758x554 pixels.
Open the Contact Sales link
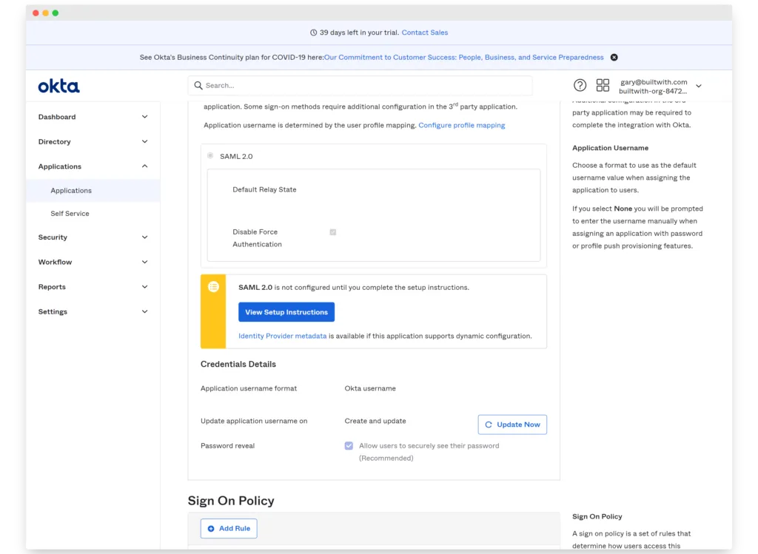point(424,33)
